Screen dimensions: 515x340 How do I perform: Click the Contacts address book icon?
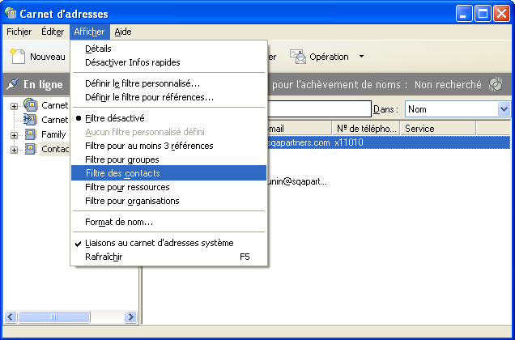[x=30, y=149]
